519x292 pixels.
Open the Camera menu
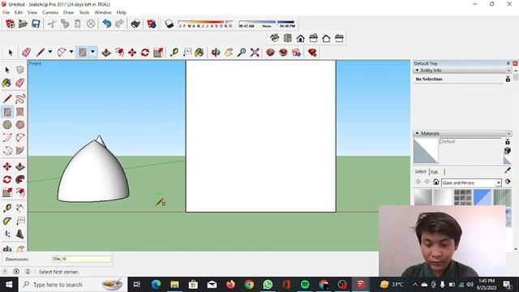[50, 12]
